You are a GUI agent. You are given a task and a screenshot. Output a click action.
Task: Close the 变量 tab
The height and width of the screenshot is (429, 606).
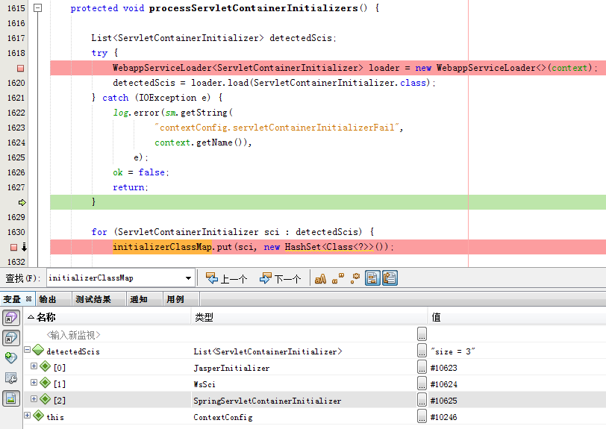(28, 298)
